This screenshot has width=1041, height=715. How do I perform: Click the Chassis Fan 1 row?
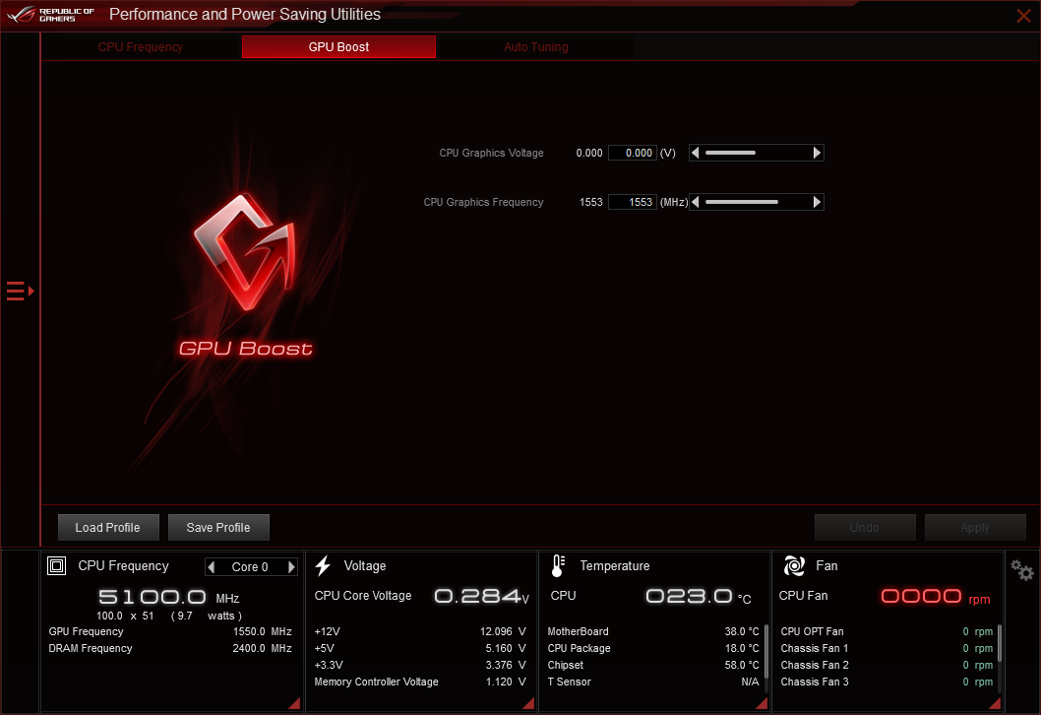(x=887, y=649)
